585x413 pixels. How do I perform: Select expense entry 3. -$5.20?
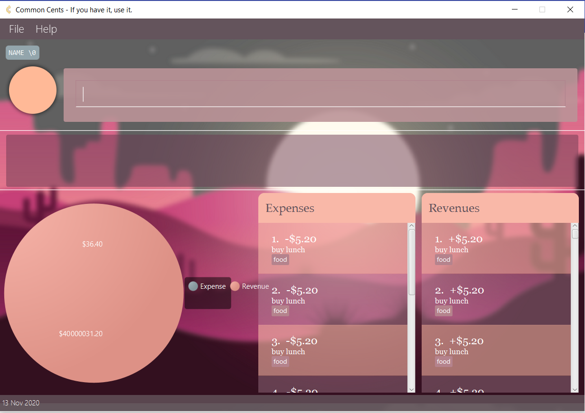click(333, 350)
